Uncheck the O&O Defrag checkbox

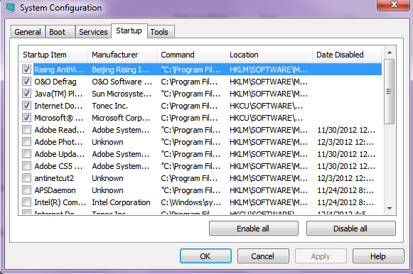click(x=26, y=82)
